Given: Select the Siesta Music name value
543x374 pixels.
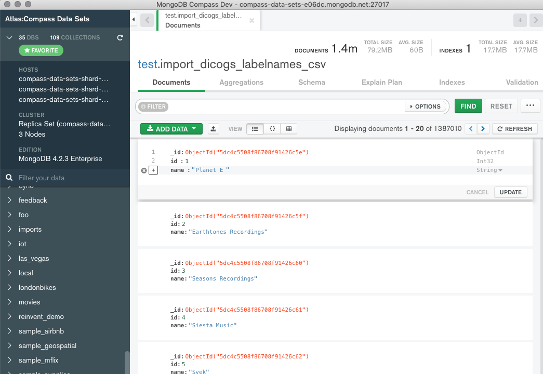Looking at the screenshot, I should pyautogui.click(x=213, y=325).
